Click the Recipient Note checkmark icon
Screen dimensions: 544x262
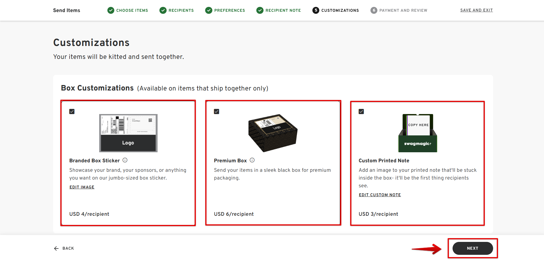[260, 10]
